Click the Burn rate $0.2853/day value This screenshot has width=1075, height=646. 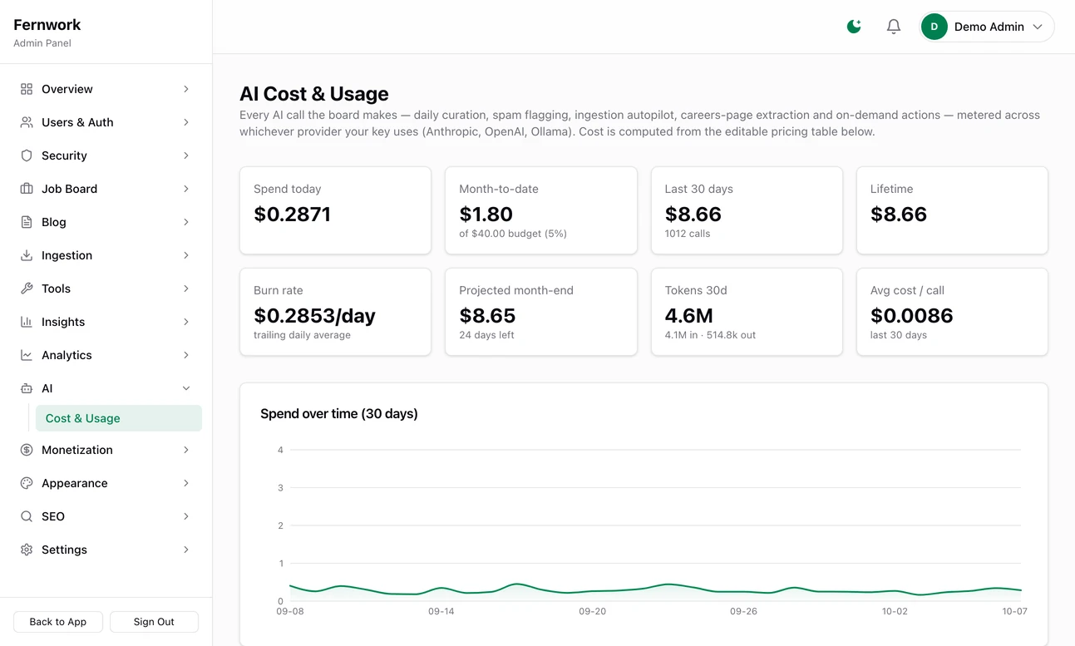tap(314, 316)
